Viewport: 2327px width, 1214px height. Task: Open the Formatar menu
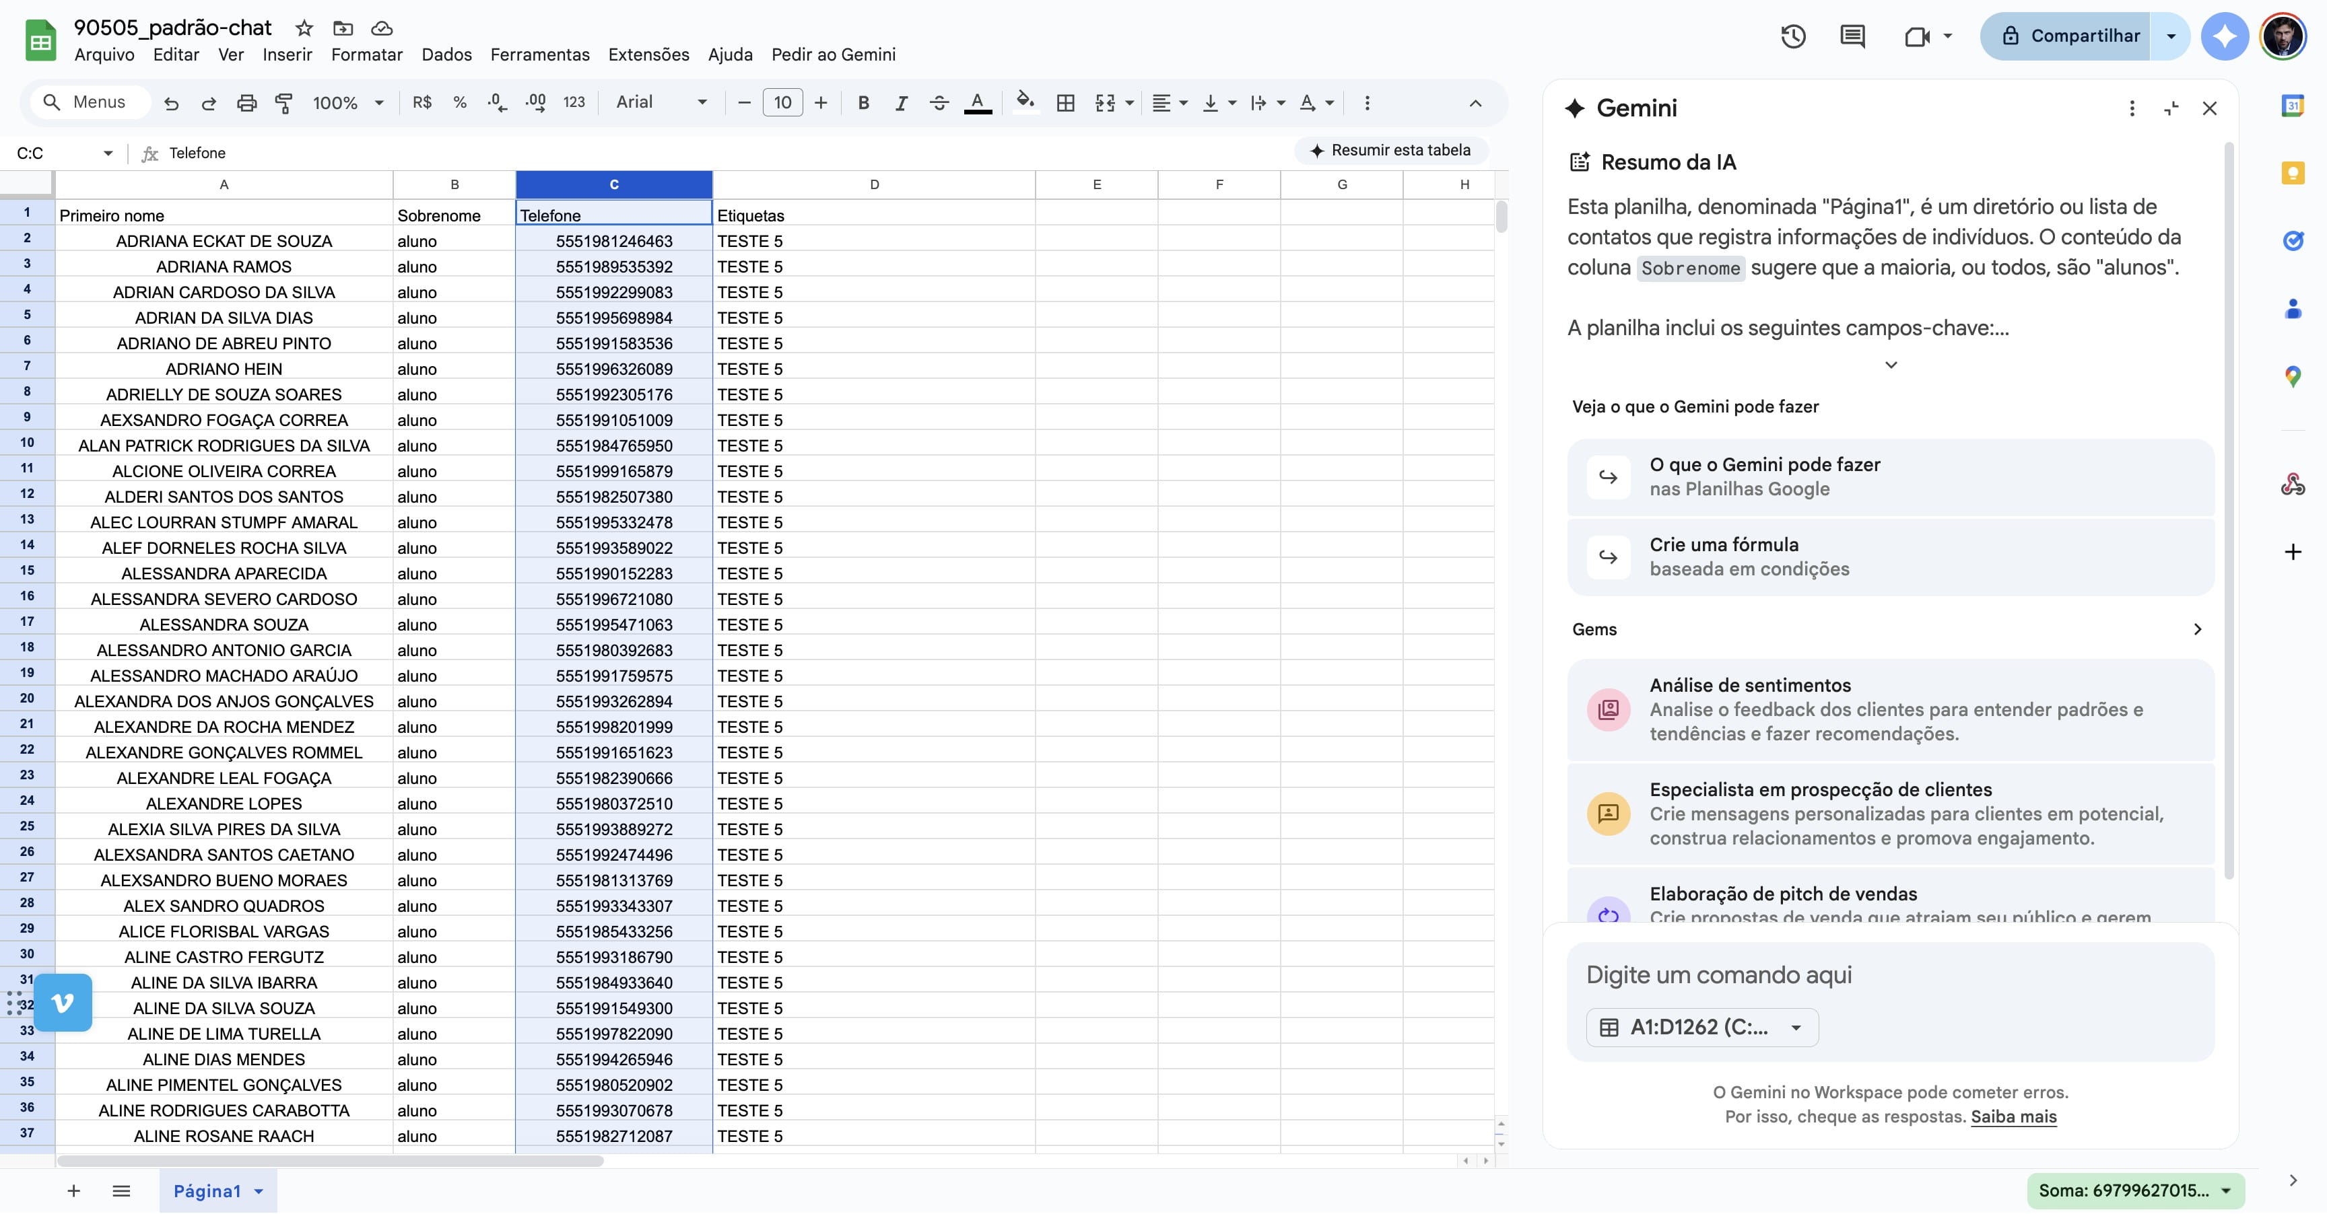367,54
